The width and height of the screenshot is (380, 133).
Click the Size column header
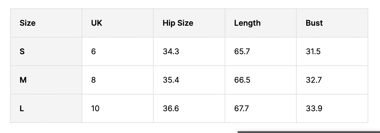(x=27, y=23)
